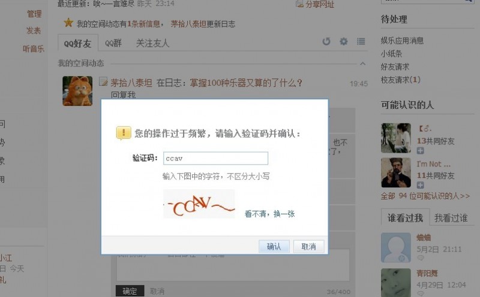View all 94 位可能认识的人 link
Image resolution: width=480 pixels, height=297 pixels.
(425, 196)
